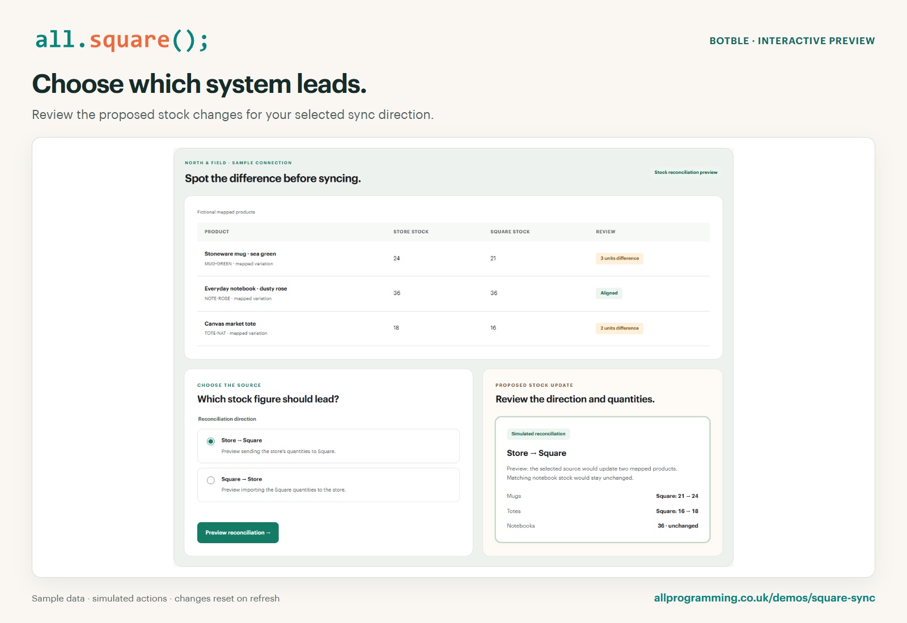Click the 'Mugs' row label in proposed update

coord(514,496)
